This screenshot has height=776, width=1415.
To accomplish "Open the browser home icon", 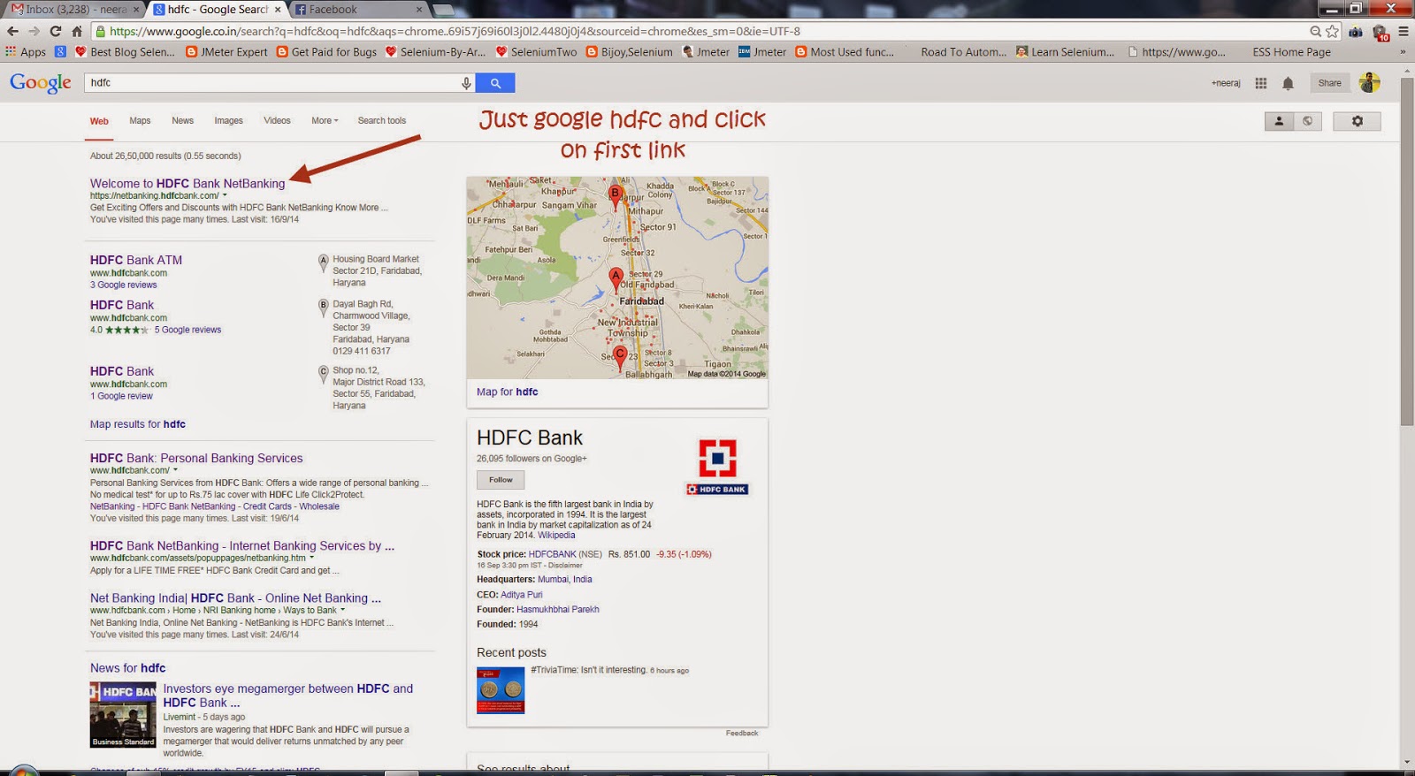I will (77, 31).
